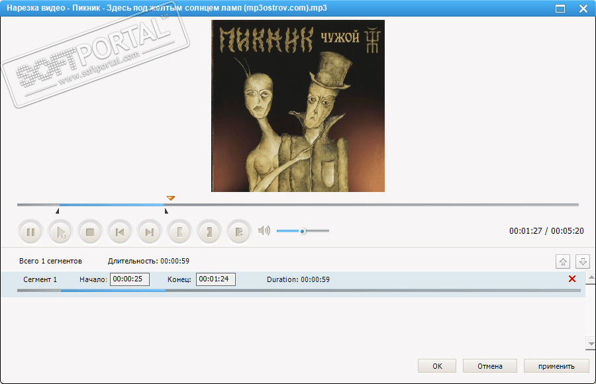Screen dimensions: 596x384
Task: Move segment down with the down arrow button
Action: [x=582, y=262]
